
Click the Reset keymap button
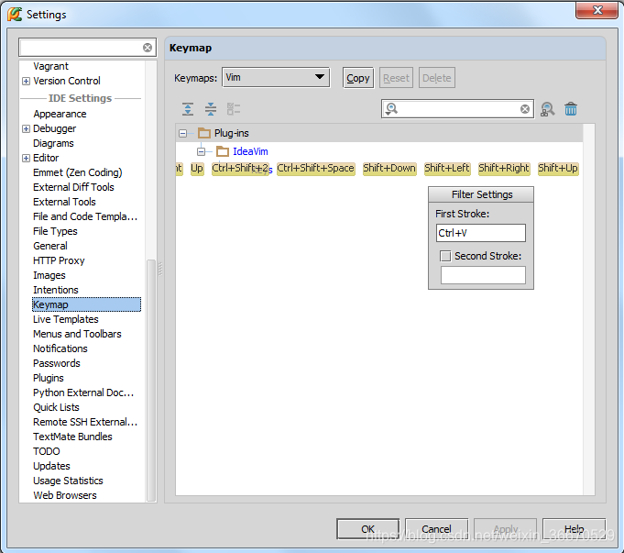click(396, 78)
